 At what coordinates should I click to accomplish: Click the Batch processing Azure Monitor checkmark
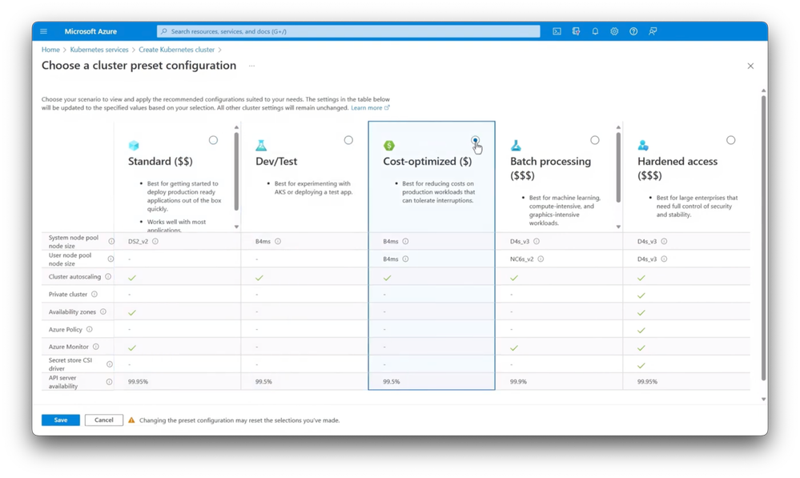(514, 348)
